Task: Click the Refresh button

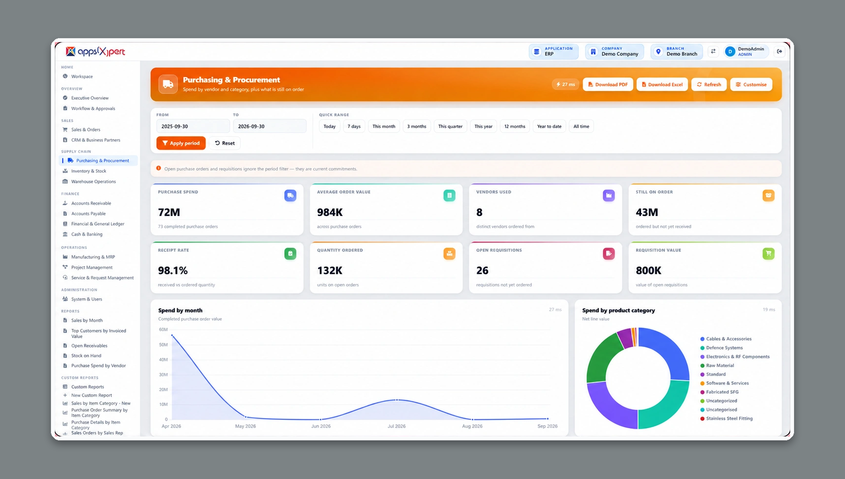Action: [x=709, y=85]
